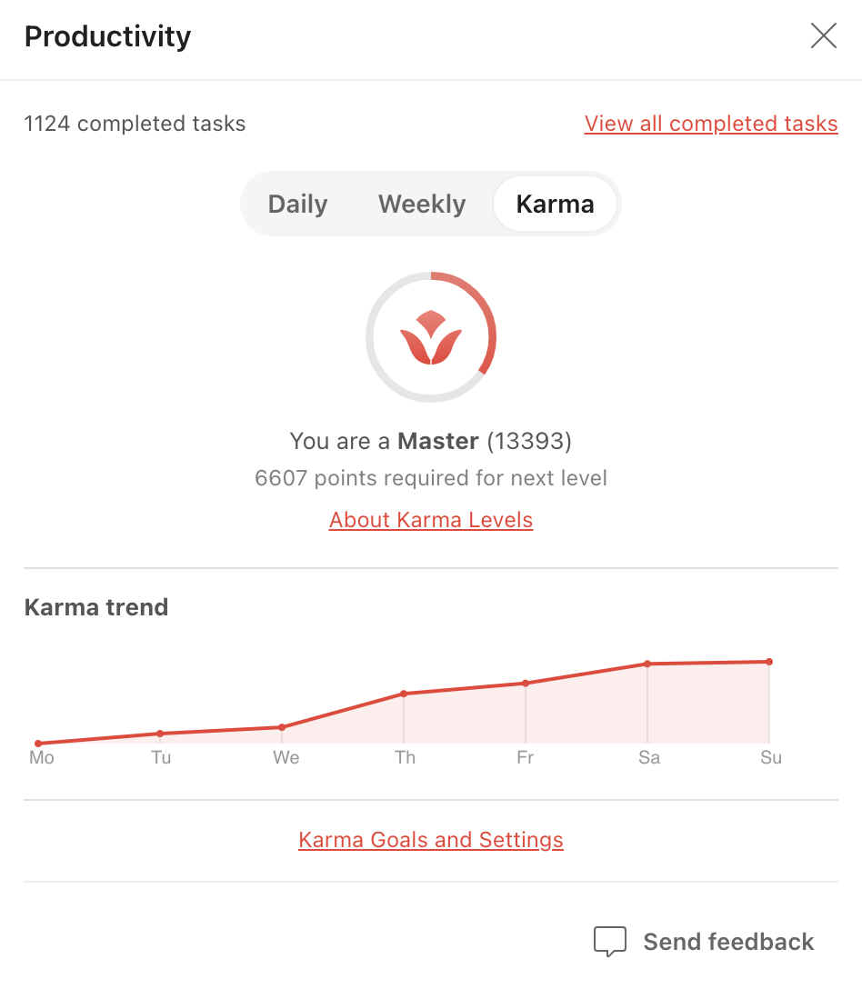Select the data point above We
The height and width of the screenshot is (989, 862).
283,726
